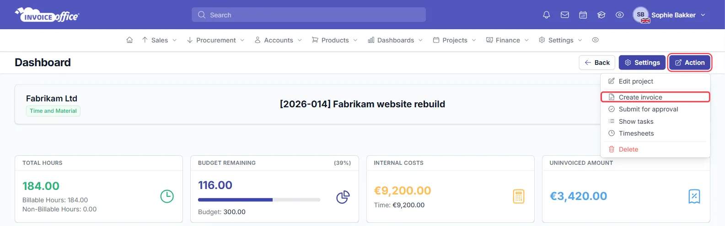725x226 pixels.
Task: Click the Total Hours clock icon
Action: [x=167, y=196]
